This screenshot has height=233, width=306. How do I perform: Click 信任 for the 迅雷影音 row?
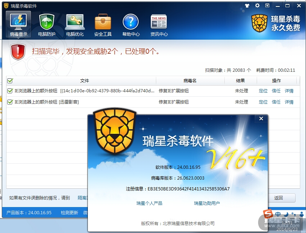[276, 102]
